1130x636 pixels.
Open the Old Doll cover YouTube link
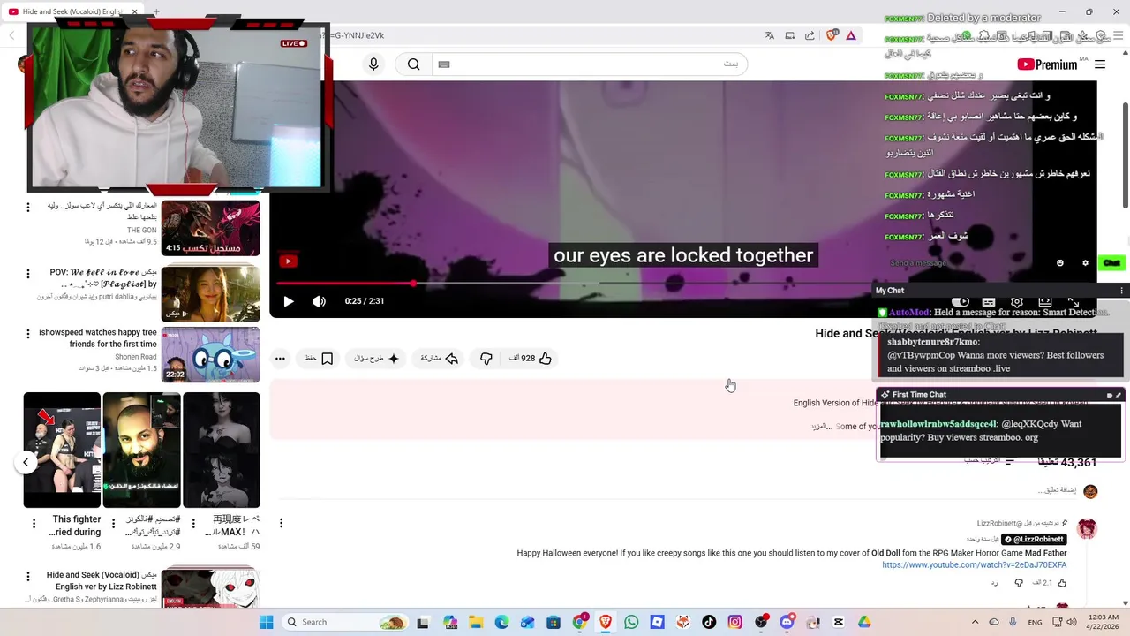click(974, 565)
